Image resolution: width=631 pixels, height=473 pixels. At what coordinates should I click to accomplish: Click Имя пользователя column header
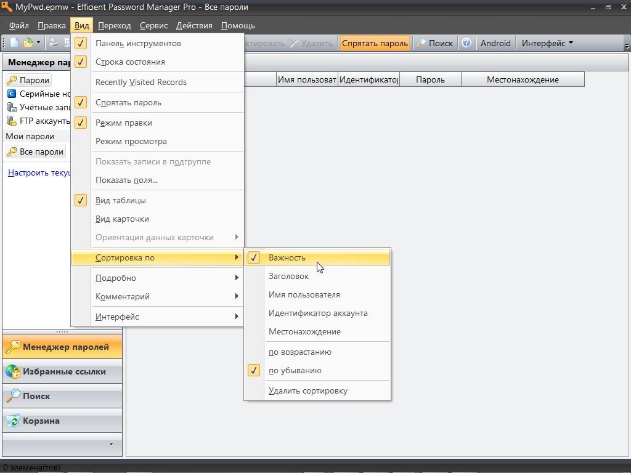[307, 79]
